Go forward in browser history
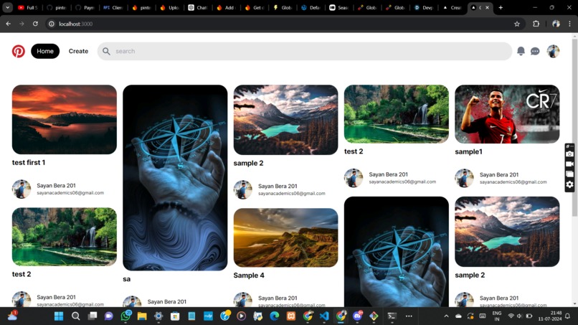 pos(22,24)
